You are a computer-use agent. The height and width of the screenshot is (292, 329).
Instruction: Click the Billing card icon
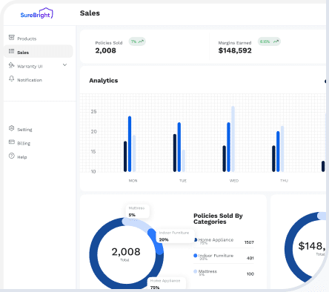point(12,142)
